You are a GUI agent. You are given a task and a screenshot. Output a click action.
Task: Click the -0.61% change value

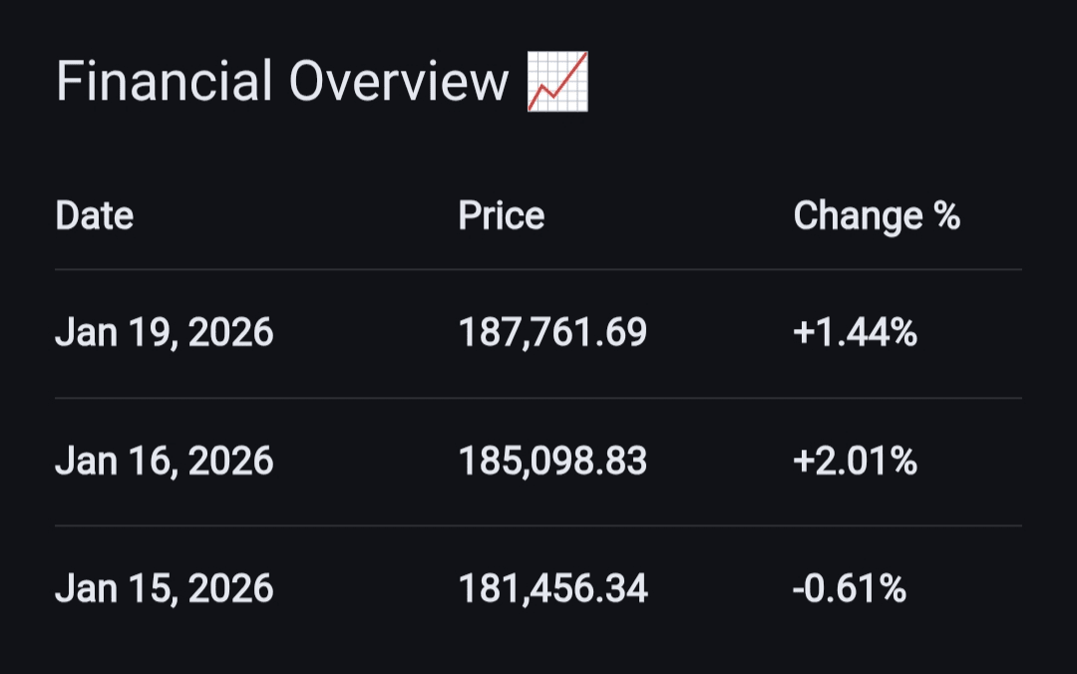tap(849, 588)
